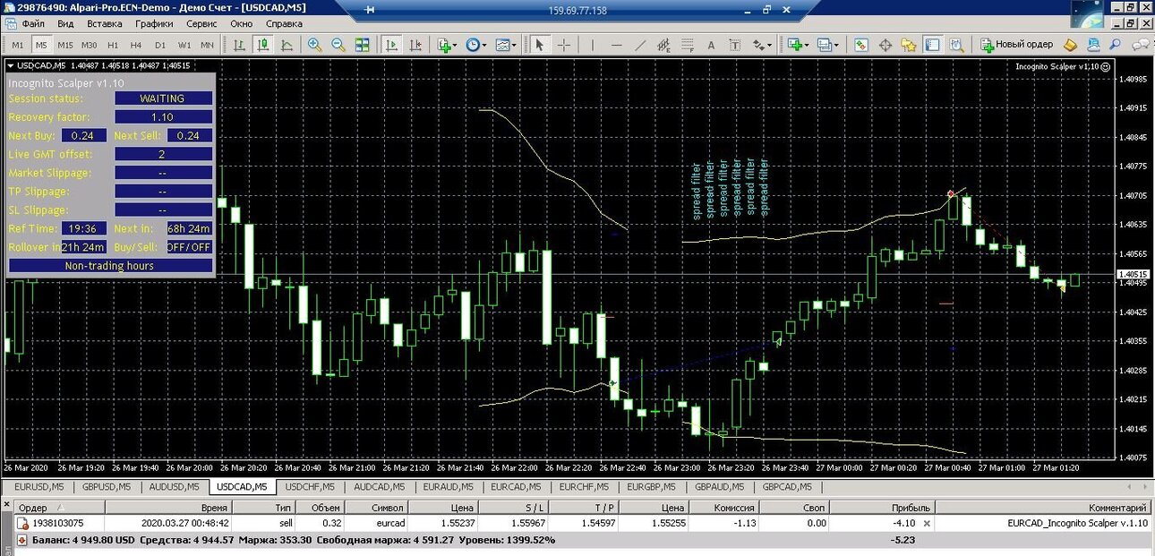Click the WAITING session status field

click(163, 98)
